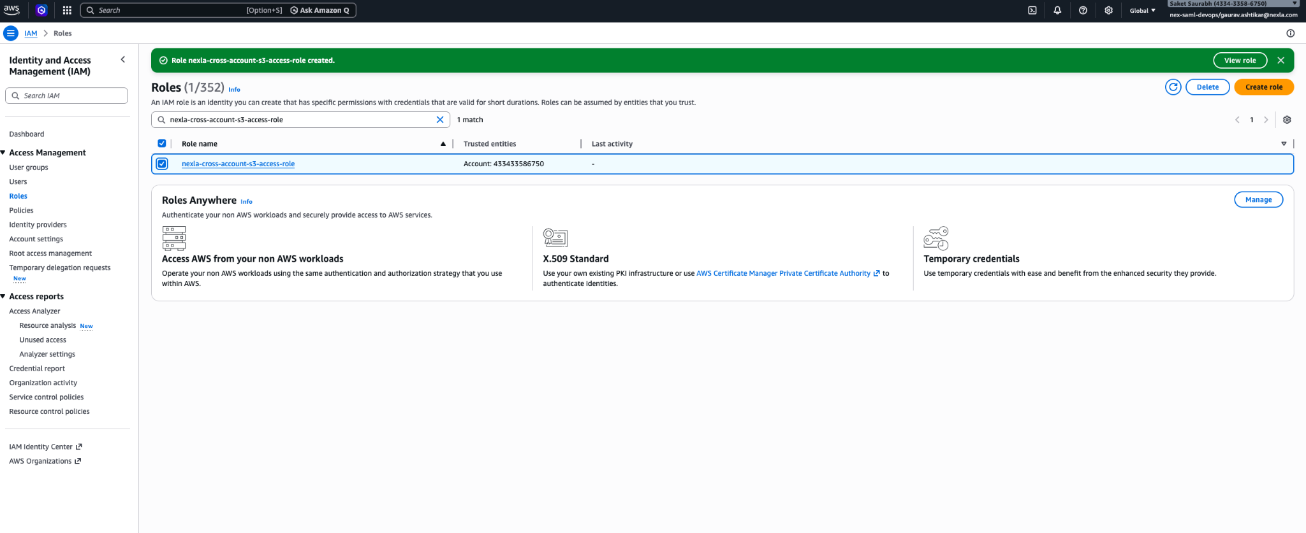
Task: Dismiss the green role created banner
Action: coord(1280,60)
